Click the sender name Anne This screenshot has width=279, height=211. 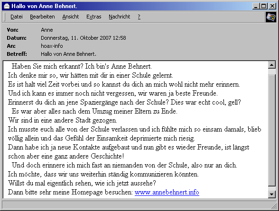[x=47, y=30]
